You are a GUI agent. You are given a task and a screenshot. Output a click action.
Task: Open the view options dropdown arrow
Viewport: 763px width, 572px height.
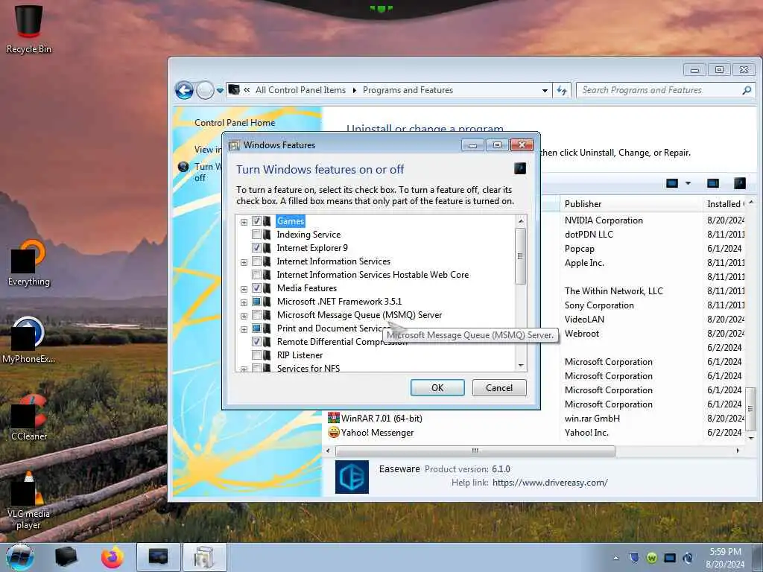[688, 183]
